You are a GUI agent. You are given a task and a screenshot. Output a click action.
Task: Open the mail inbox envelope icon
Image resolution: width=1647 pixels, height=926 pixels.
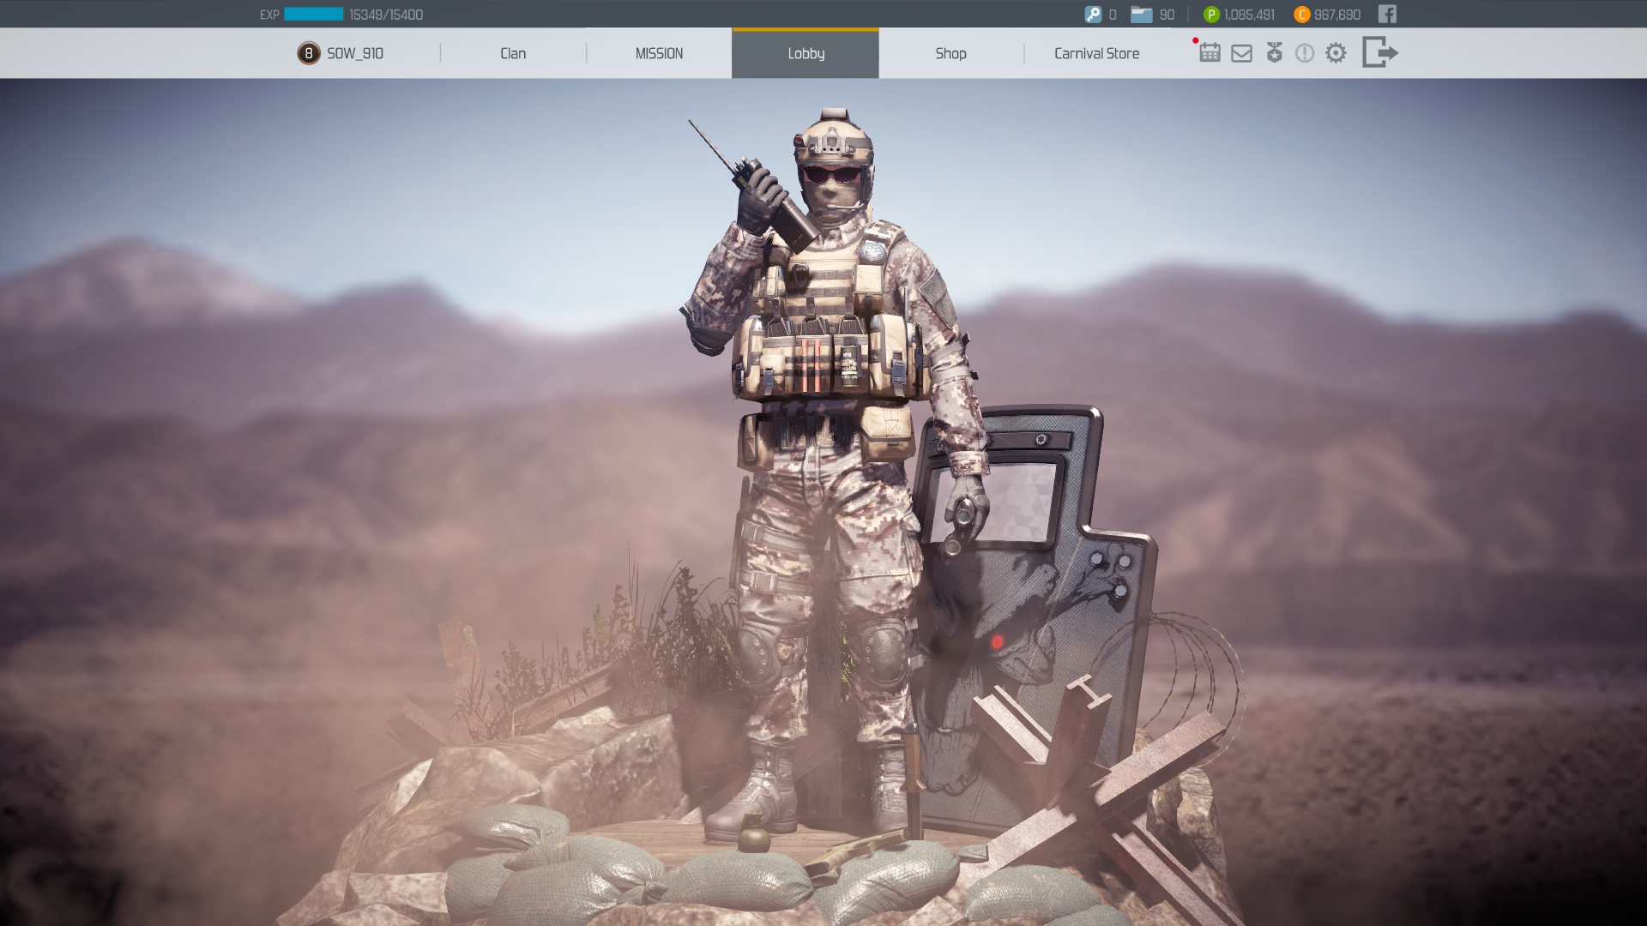click(1241, 54)
